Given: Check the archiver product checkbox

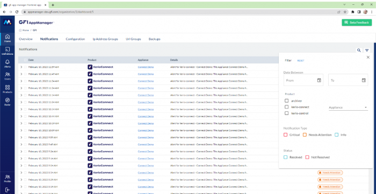Looking at the screenshot, I should 286,100.
